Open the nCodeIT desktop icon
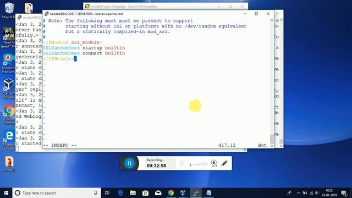This screenshot has height=198, width=352. click(9, 164)
